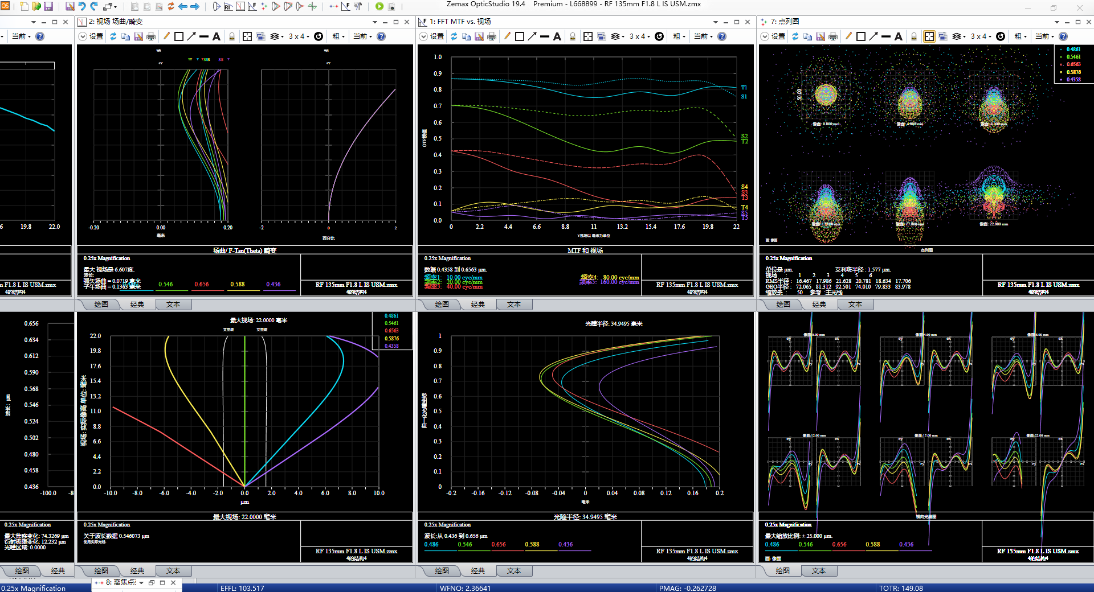The image size is (1094, 592).
Task: Click the orange Update All refresh icon
Action: click(171, 6)
